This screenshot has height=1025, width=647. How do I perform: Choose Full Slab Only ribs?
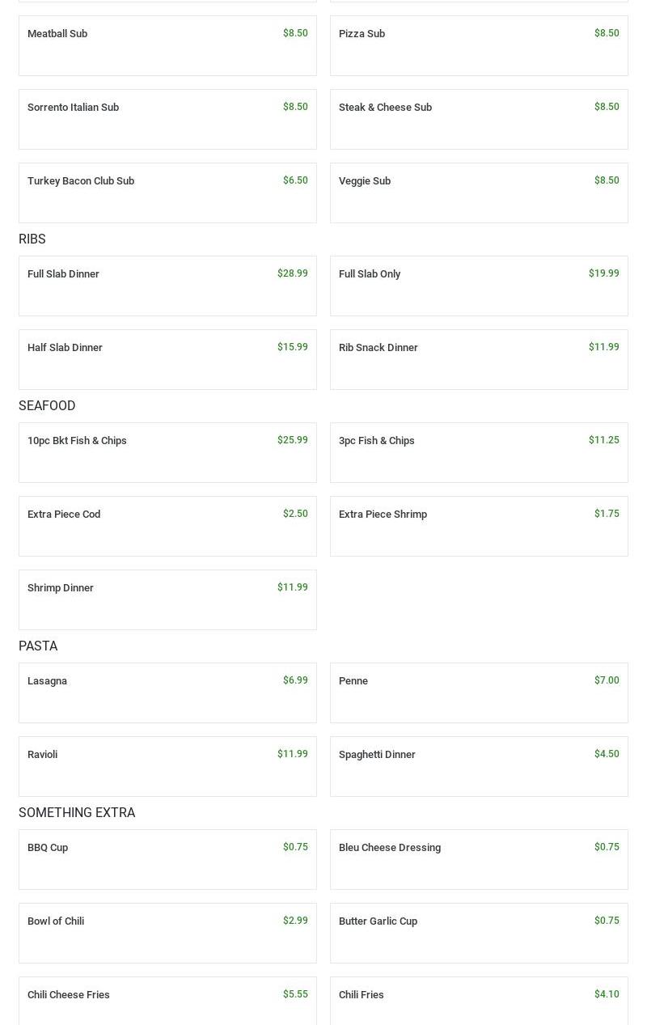[479, 286]
